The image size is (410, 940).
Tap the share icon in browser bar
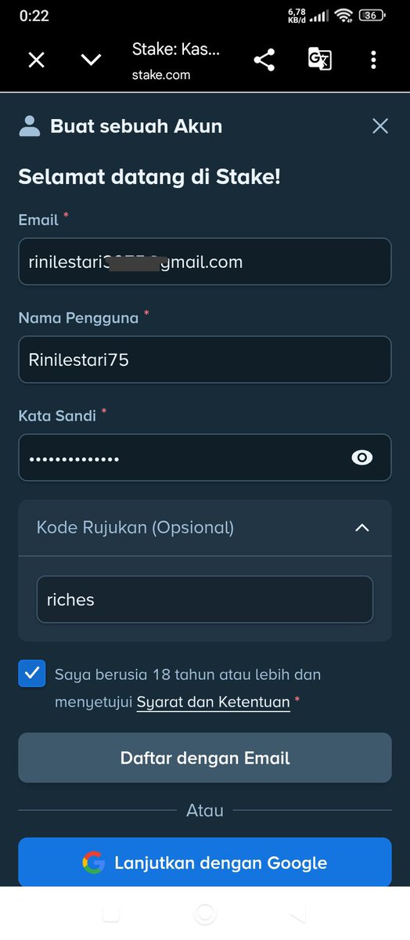pyautogui.click(x=264, y=60)
